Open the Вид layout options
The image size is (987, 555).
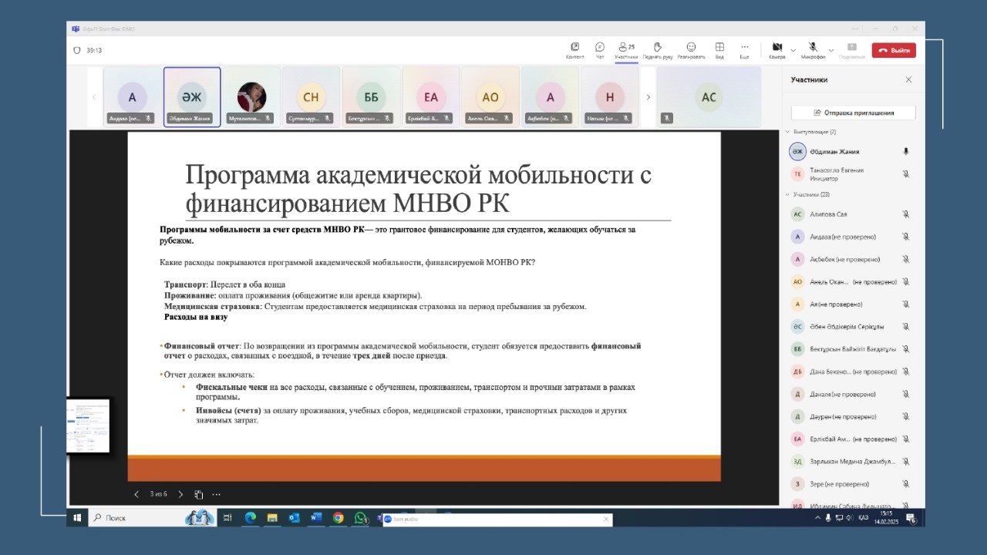point(719,50)
